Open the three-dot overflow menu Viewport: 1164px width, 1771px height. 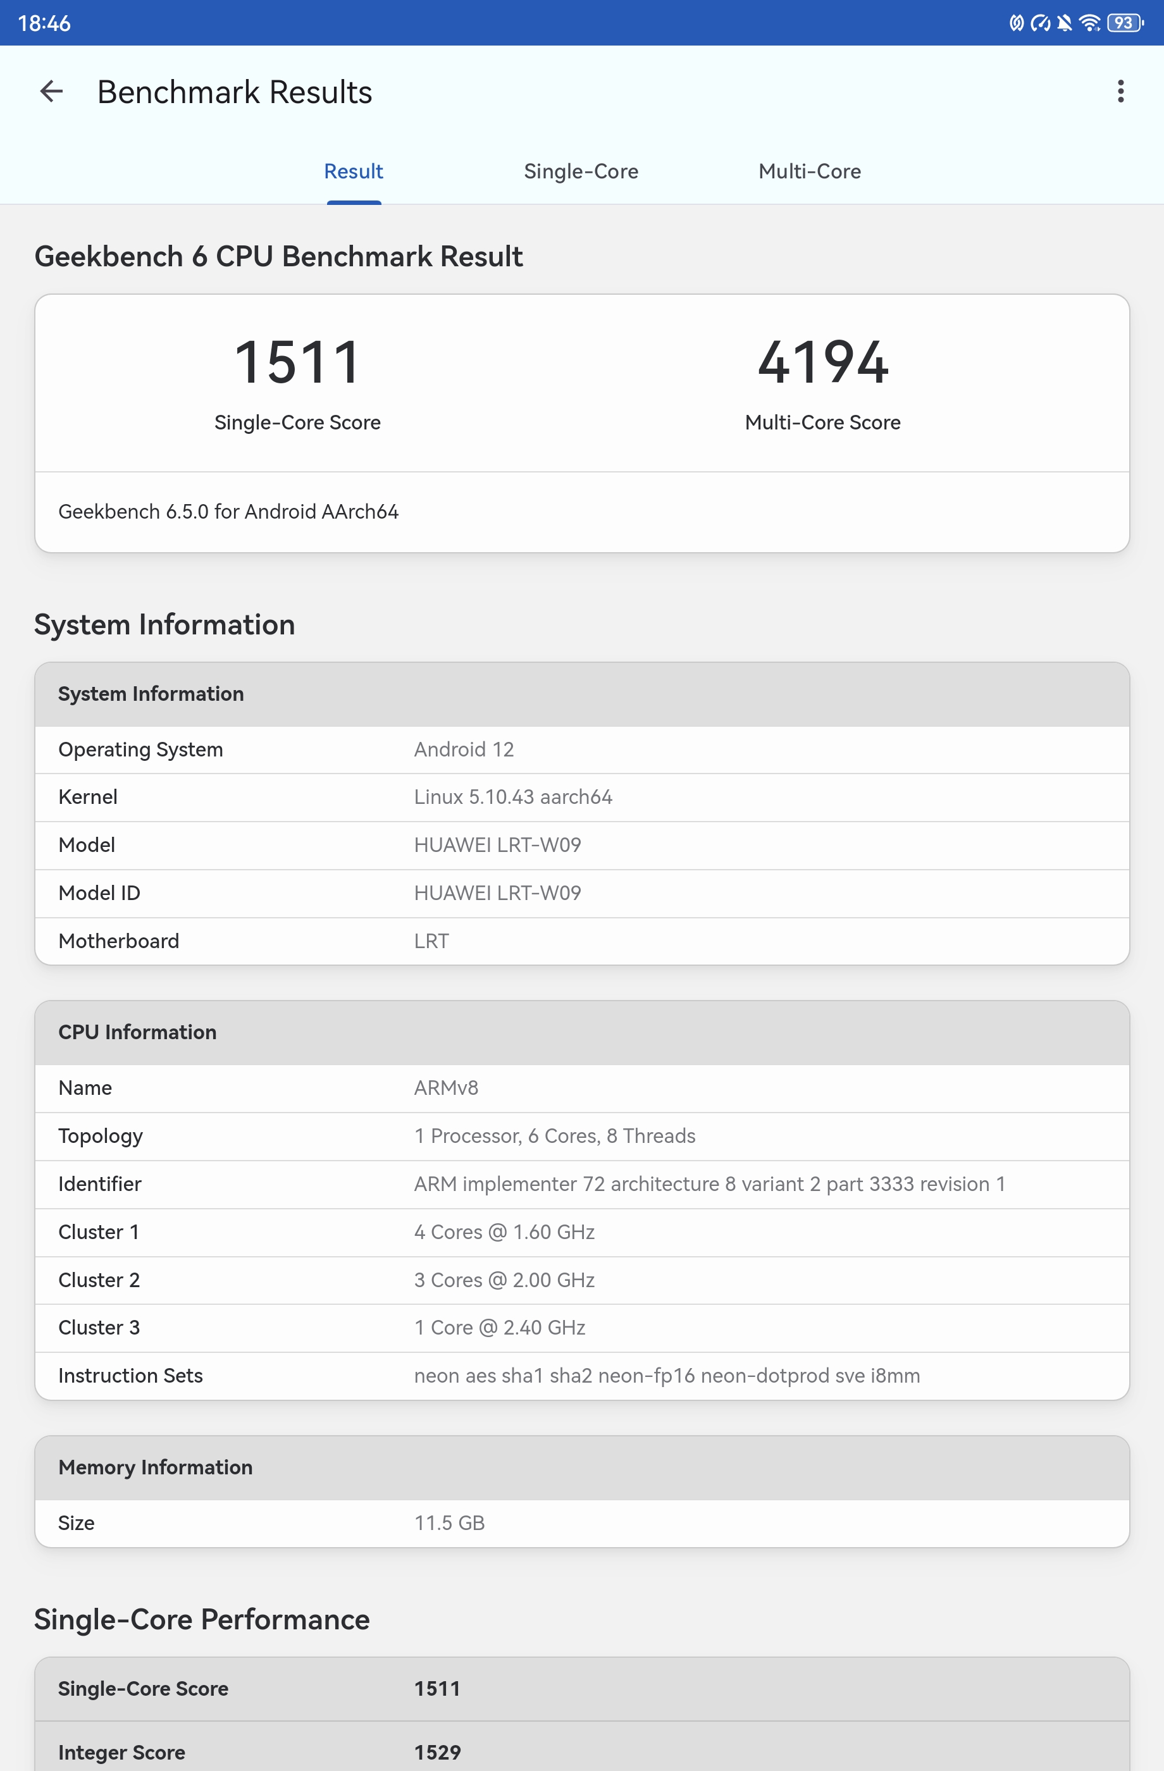point(1120,92)
